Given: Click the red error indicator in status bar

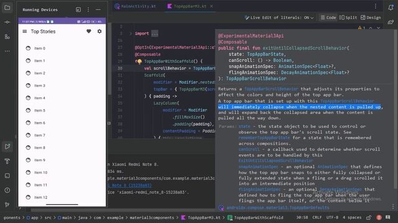Looking at the screenshot, I should [379, 217].
